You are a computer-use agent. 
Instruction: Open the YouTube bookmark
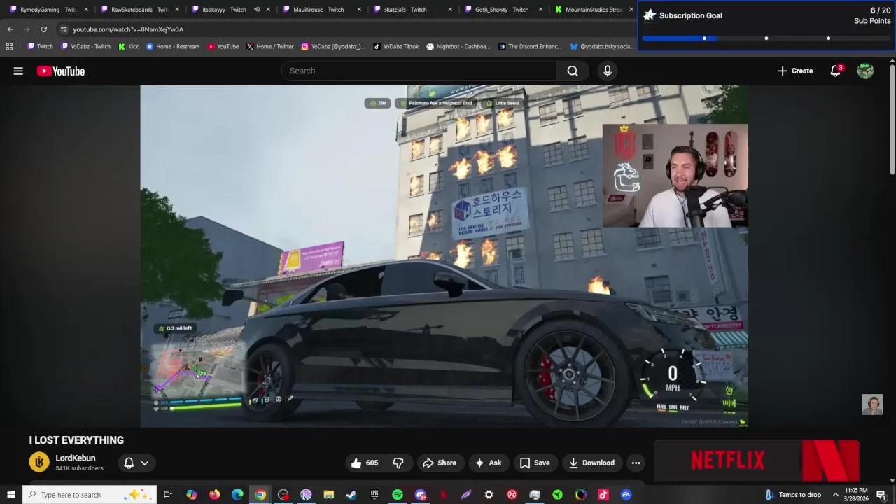pyautogui.click(x=223, y=47)
